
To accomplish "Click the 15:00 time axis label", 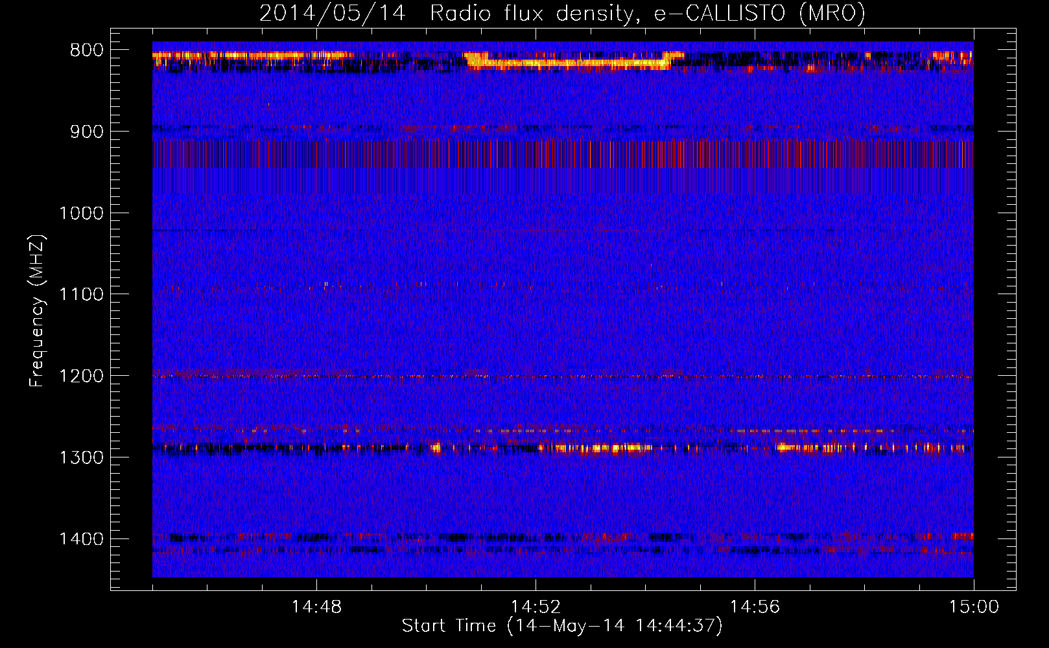I will 974,607.
